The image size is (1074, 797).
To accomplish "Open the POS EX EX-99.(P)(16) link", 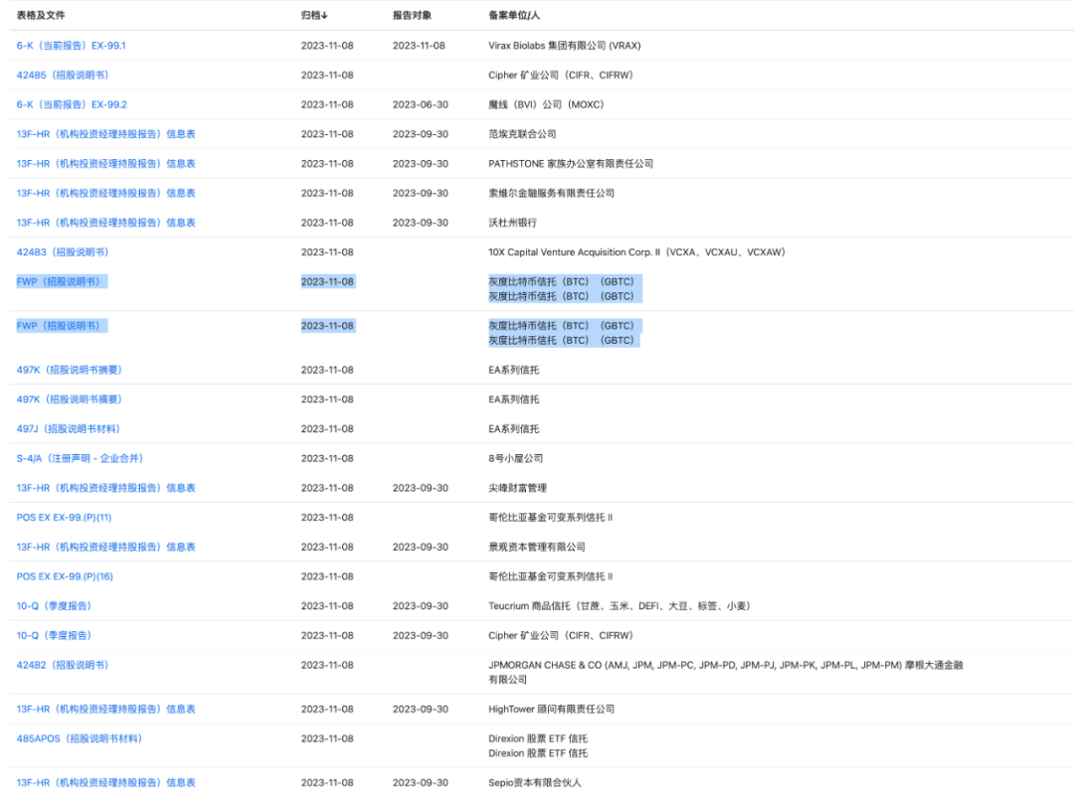I will (x=65, y=575).
